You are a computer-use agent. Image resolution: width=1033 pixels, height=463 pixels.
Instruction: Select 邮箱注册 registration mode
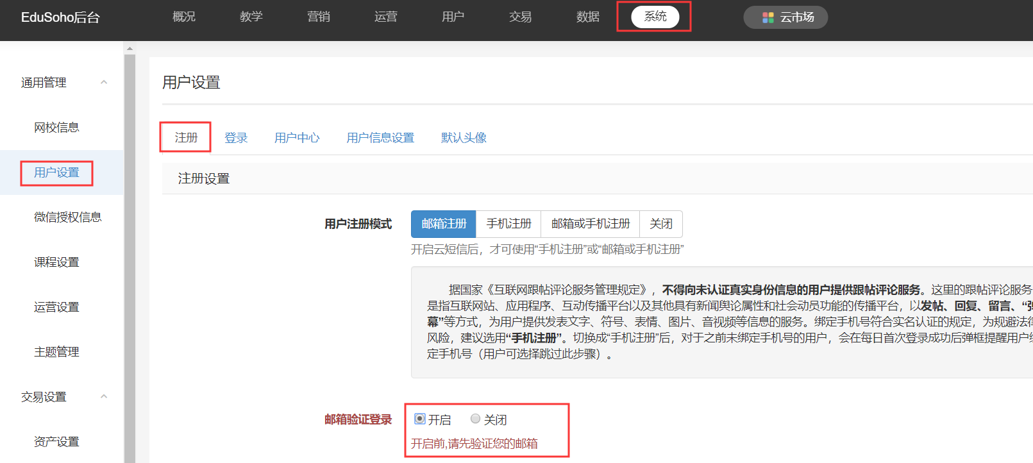(x=444, y=224)
